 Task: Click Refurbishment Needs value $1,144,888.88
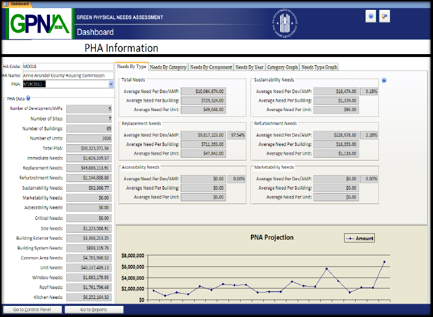89,178
